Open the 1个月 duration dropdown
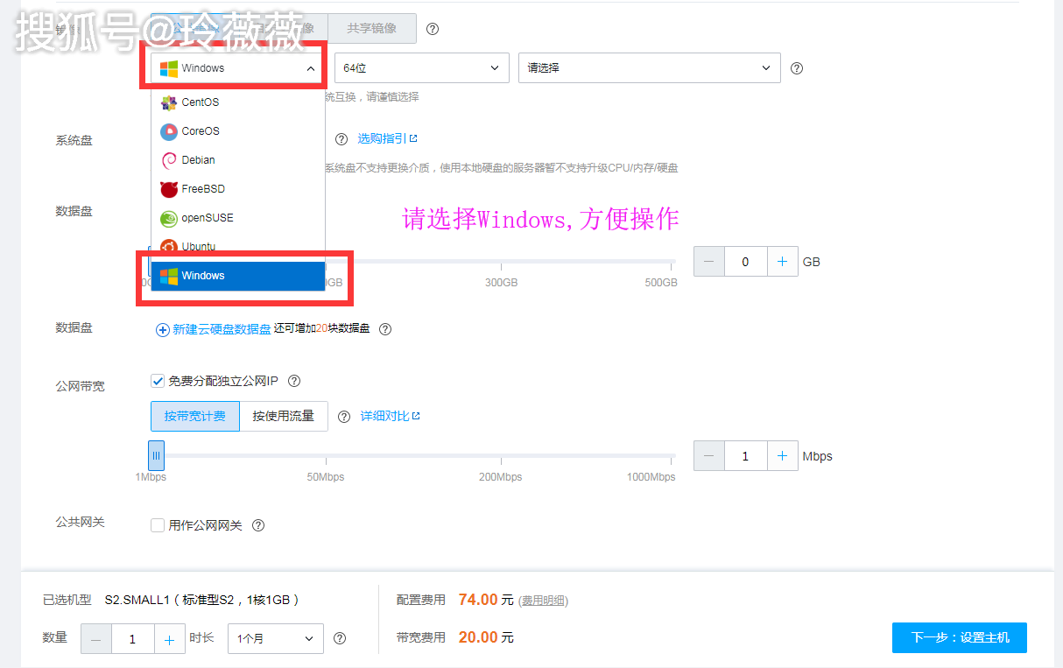 pos(275,637)
